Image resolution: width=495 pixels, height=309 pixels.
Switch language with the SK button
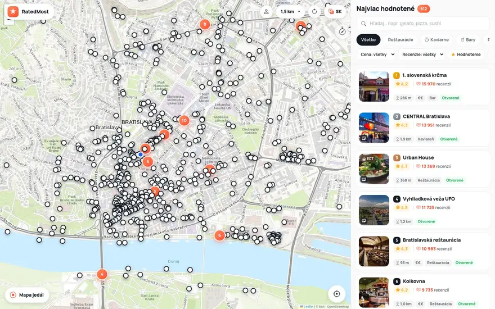(x=335, y=12)
